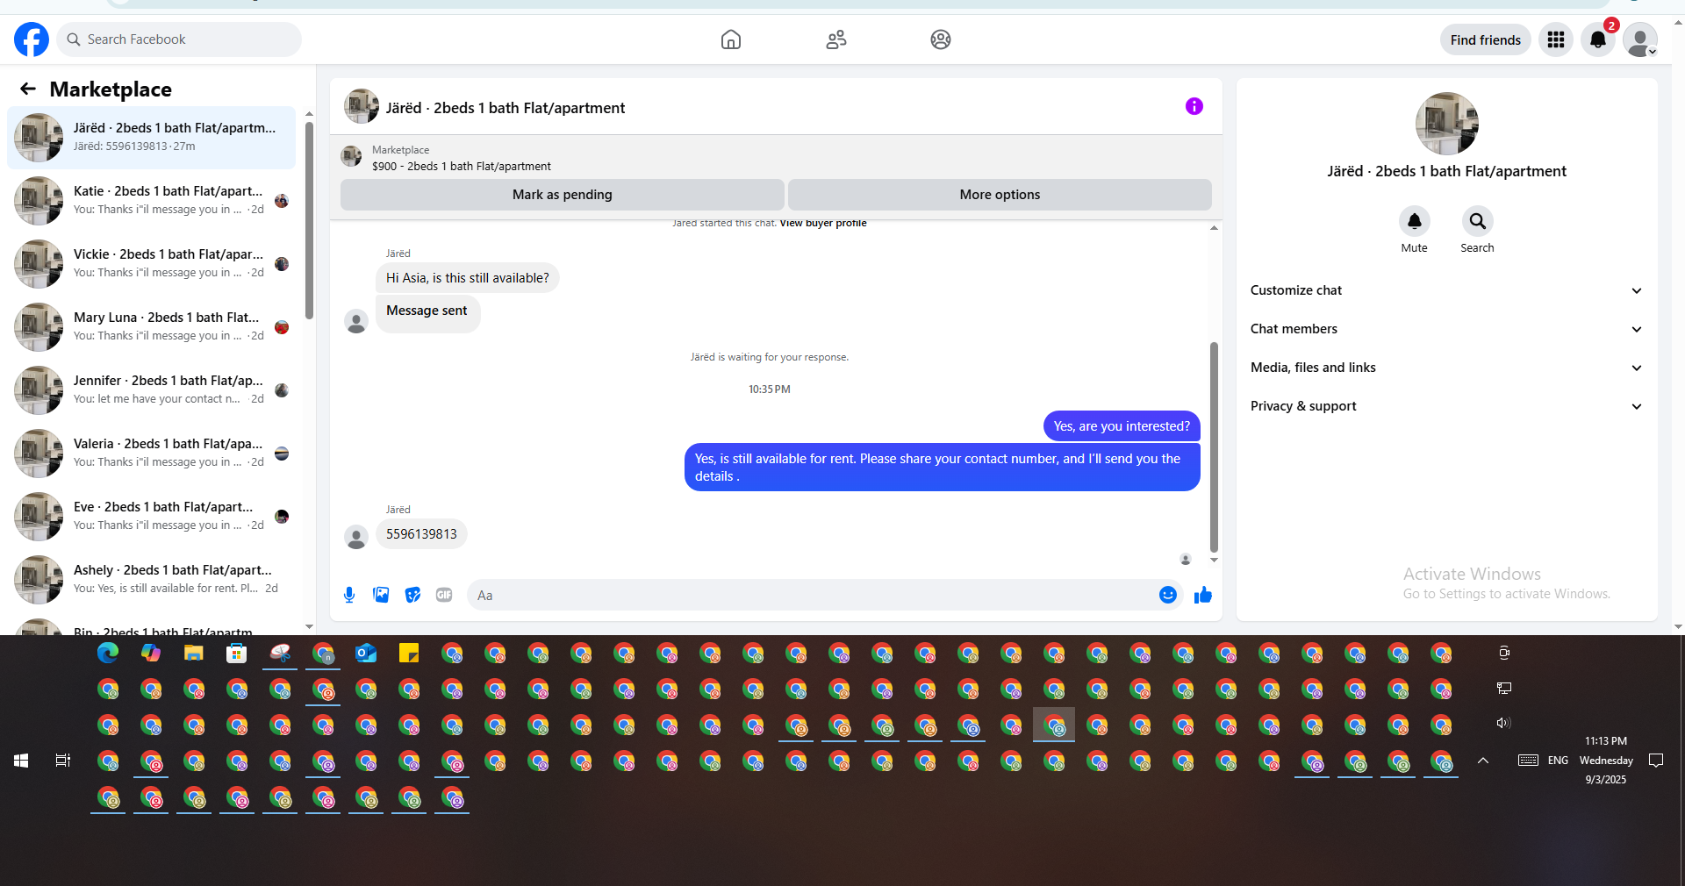Click the volume speaker tray icon
The image size is (1685, 886).
[1503, 723]
